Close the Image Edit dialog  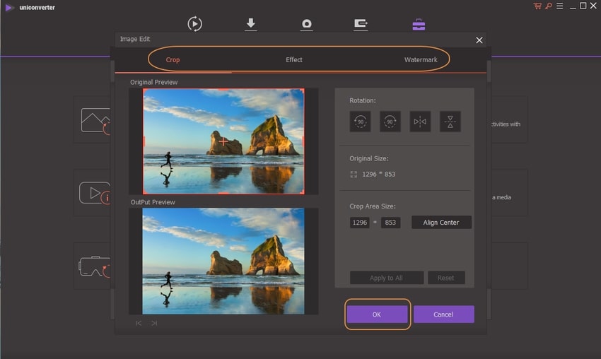(479, 40)
